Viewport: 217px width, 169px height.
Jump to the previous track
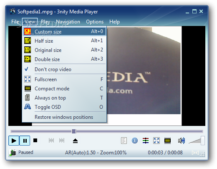[51, 141]
